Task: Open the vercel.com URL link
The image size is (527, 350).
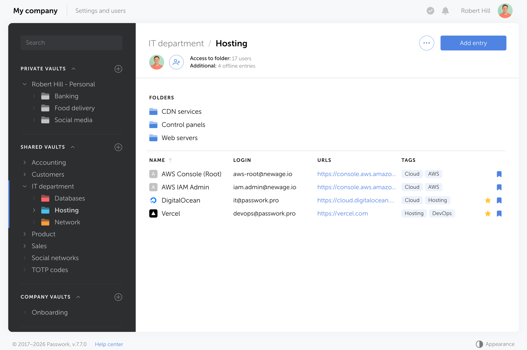Action: tap(342, 213)
